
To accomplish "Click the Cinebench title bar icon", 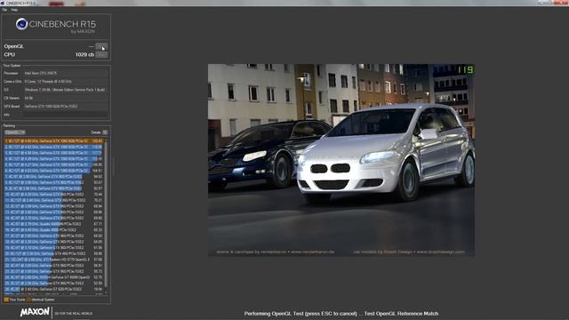I will pos(3,3).
